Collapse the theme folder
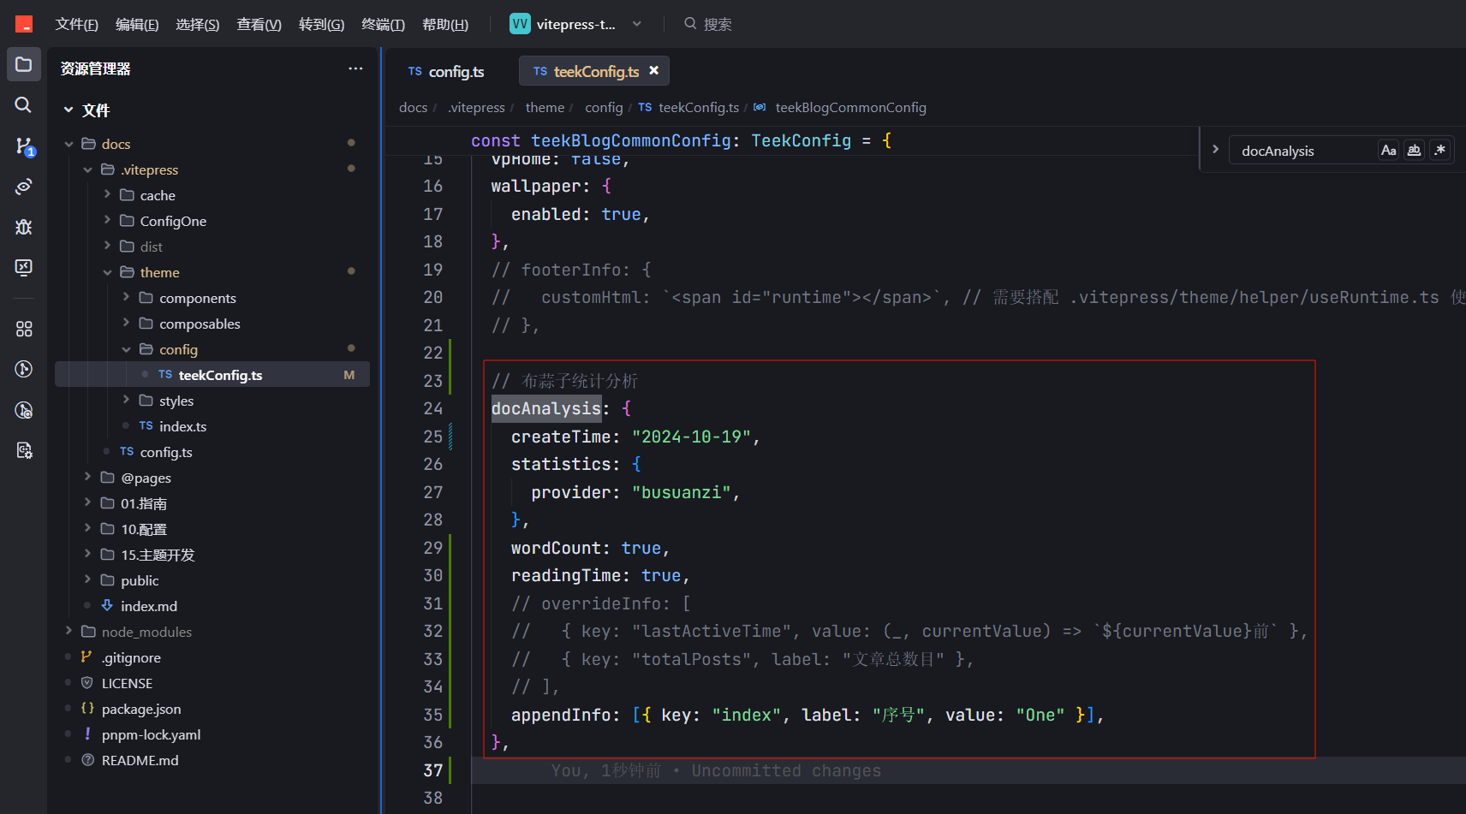 (x=107, y=272)
